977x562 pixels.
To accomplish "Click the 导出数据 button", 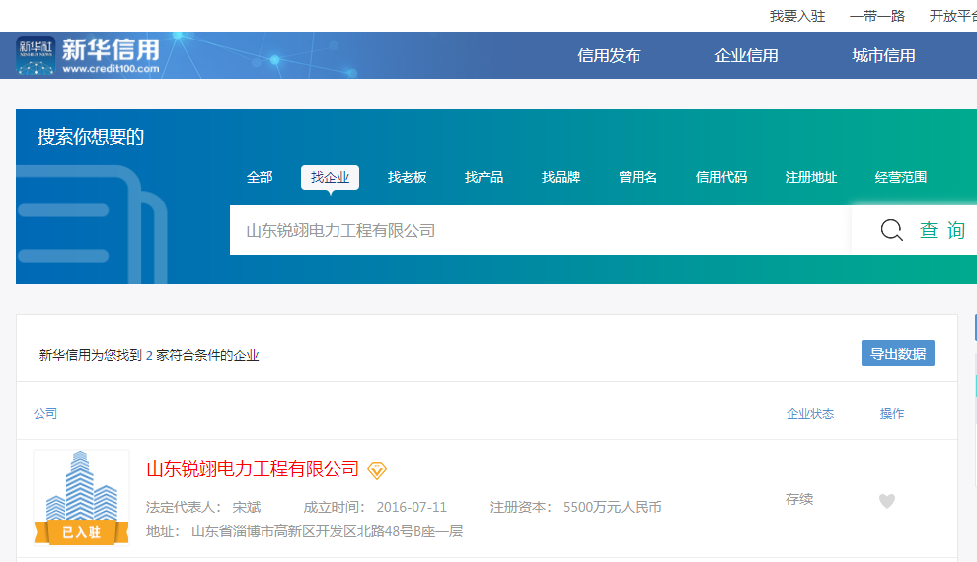I will pyautogui.click(x=898, y=354).
